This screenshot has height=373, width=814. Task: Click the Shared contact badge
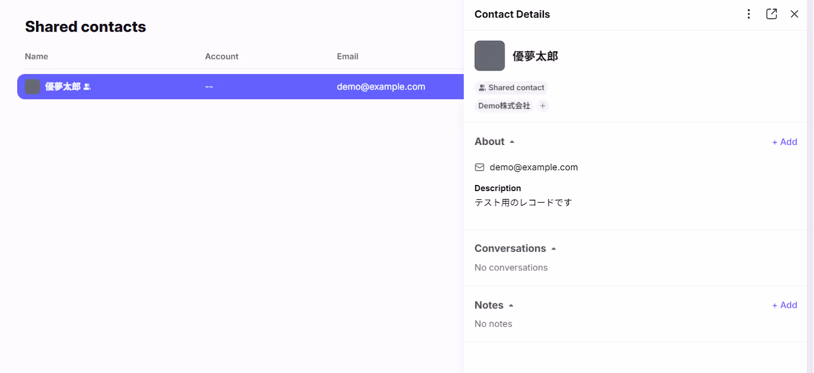tap(511, 87)
